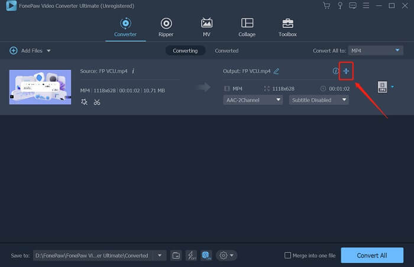Switch to the Collage tab
The width and height of the screenshot is (414, 267).
(247, 27)
